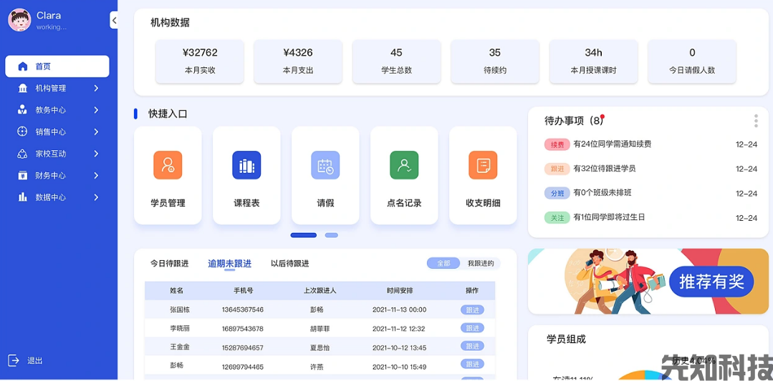Image resolution: width=773 pixels, height=381 pixels.
Task: Go to second quick-entry carousel page
Action: (331, 235)
